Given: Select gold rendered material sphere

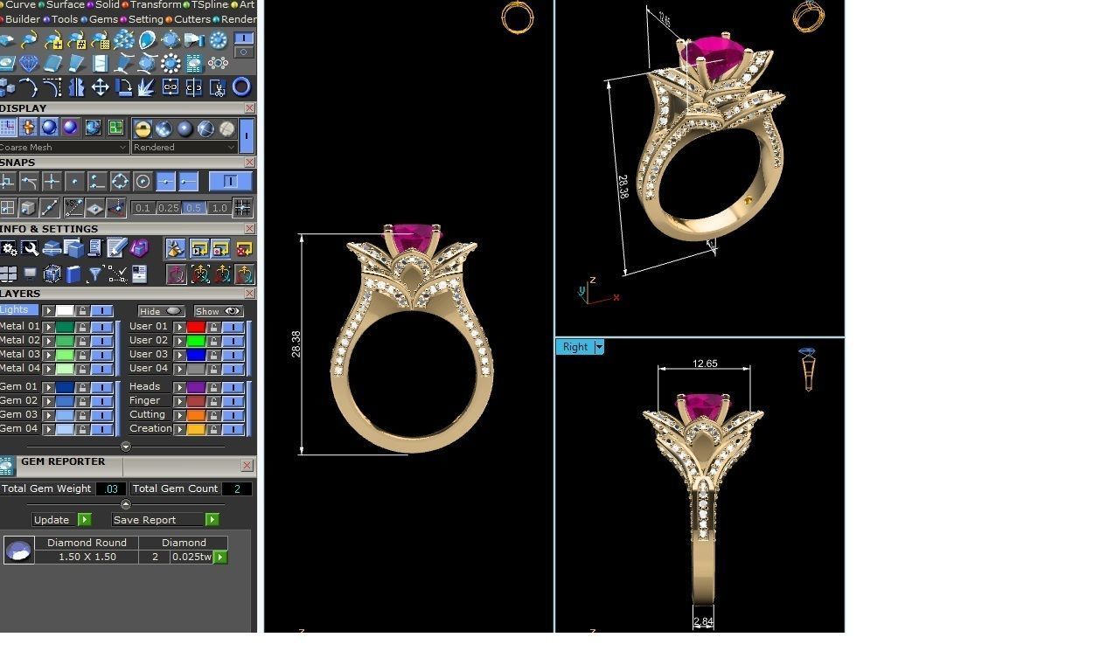Looking at the screenshot, I should [143, 128].
